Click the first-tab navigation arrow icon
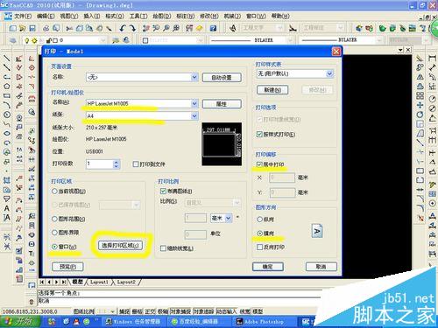This screenshot has width=438, height=328. (42, 282)
